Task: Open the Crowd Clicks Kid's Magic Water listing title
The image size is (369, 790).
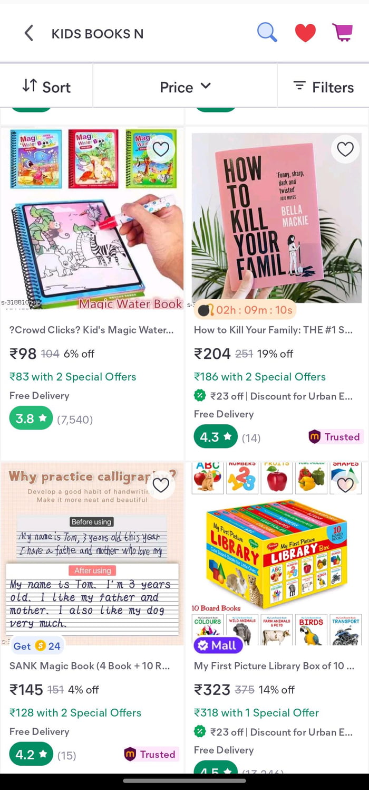Action: click(x=91, y=330)
